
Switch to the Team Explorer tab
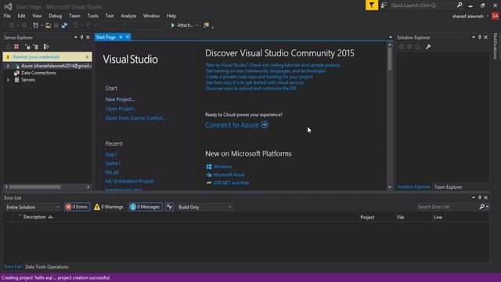coord(448,187)
